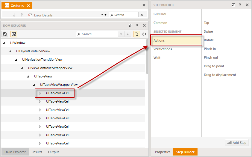
Task: Refresh the DOM Explorer tree
Action: click(x=5, y=34)
